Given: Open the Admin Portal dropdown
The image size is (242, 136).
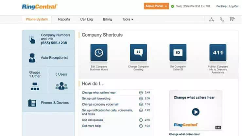Looking at the screenshot, I should (x=156, y=6).
